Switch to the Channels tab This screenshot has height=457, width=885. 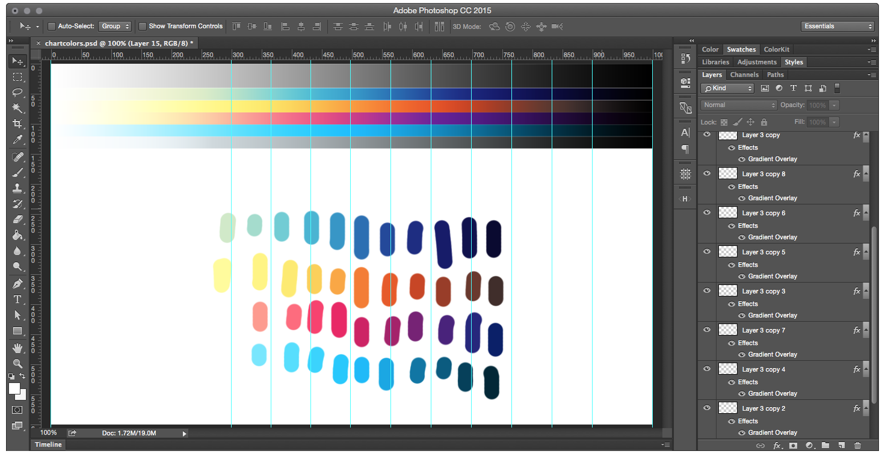[744, 74]
